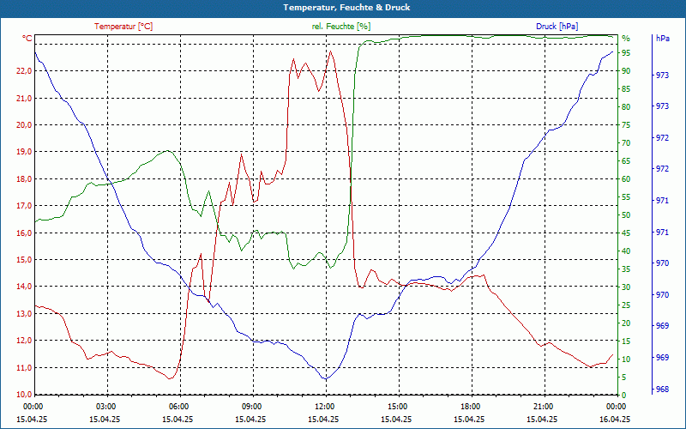Click the '12:00' time axis label
This screenshot has height=429, width=686.
[x=323, y=406]
